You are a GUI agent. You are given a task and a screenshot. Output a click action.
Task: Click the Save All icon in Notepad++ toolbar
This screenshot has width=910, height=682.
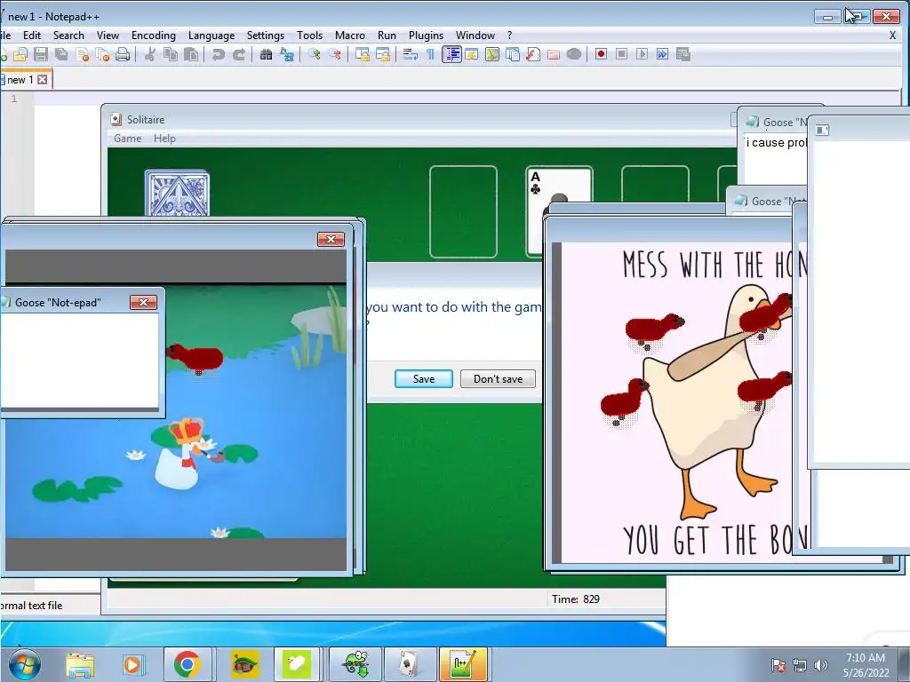(61, 54)
